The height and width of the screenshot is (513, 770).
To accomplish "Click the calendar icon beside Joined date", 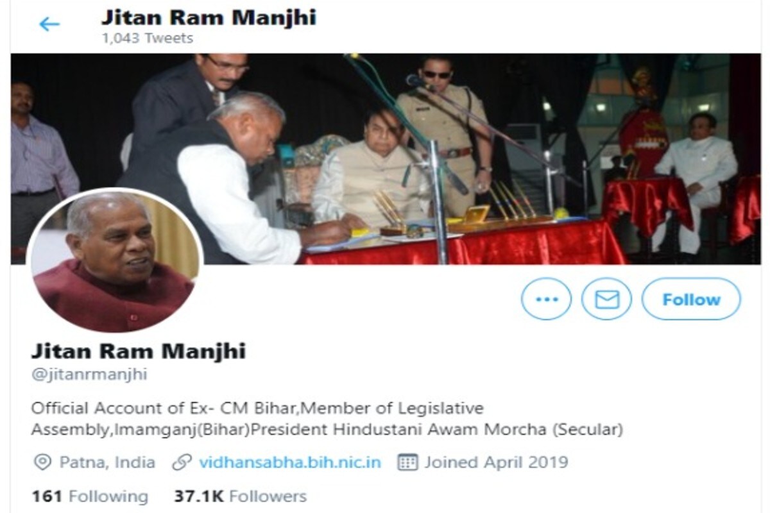I will [407, 462].
